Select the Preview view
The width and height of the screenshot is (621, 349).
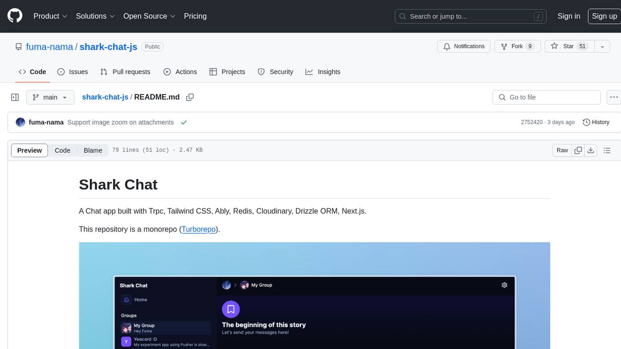click(30, 150)
